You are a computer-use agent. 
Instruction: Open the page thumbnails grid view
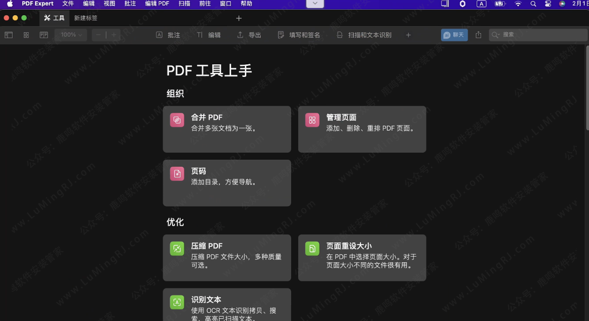point(26,35)
